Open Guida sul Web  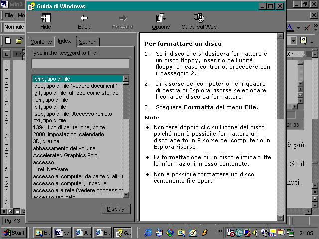click(199, 21)
